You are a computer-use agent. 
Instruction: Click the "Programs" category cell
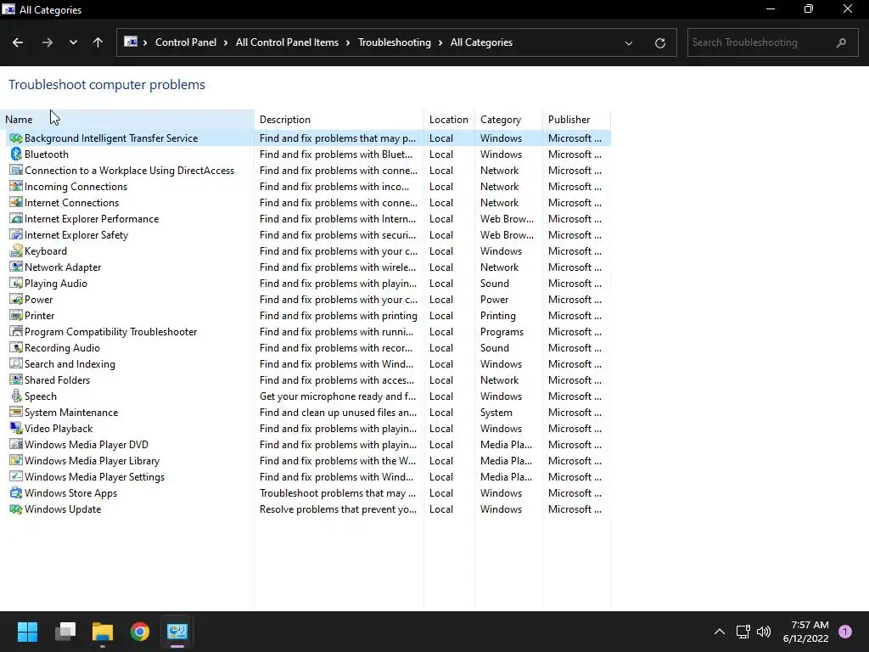coord(502,332)
